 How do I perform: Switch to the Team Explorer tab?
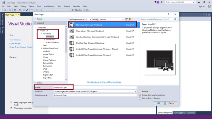click(179, 113)
